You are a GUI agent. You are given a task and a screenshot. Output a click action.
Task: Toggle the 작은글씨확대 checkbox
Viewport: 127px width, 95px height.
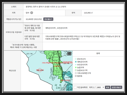click(x=75, y=87)
